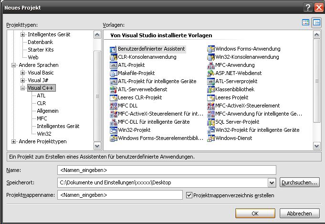Select Intelligentes Gerät under Visual C++
The height and width of the screenshot is (224, 325).
click(x=58, y=126)
